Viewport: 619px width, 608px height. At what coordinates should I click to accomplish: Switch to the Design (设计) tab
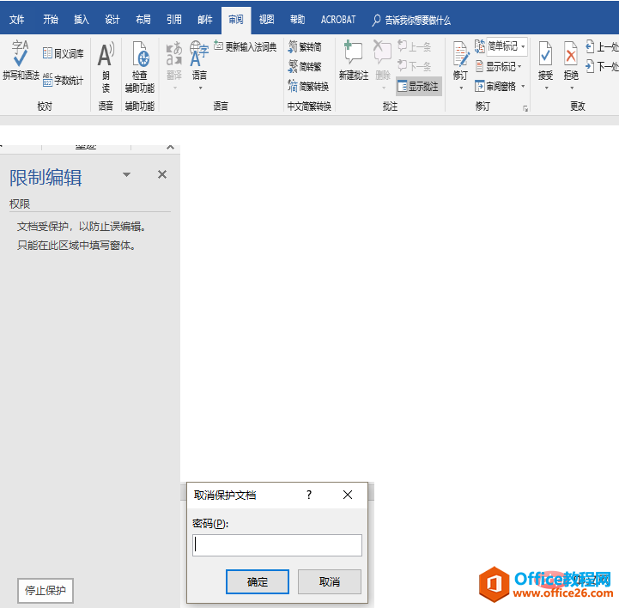(112, 20)
